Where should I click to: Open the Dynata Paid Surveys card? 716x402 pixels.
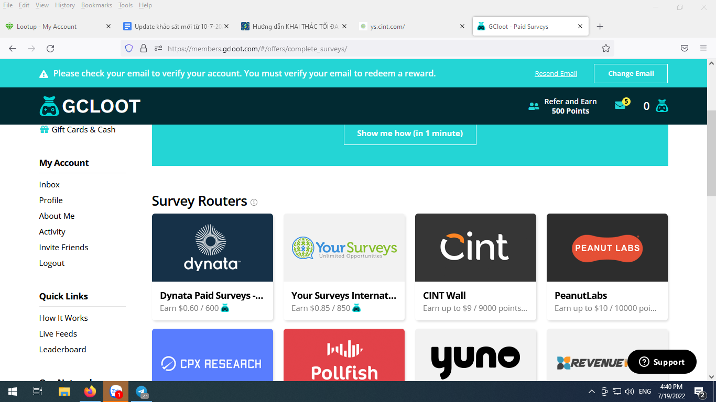(212, 267)
